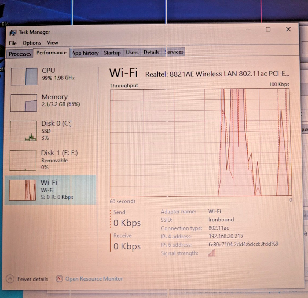Click the Fewer details arrow icon
Viewport: 308px width, 298px height.
click(x=10, y=279)
